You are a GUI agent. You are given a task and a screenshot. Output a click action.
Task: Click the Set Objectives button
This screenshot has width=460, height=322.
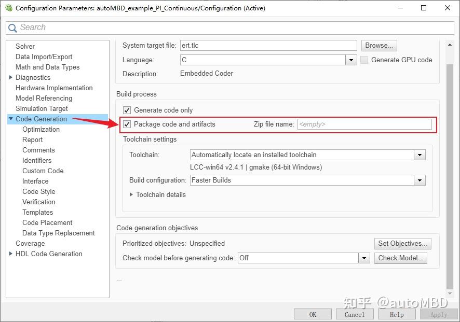point(402,244)
